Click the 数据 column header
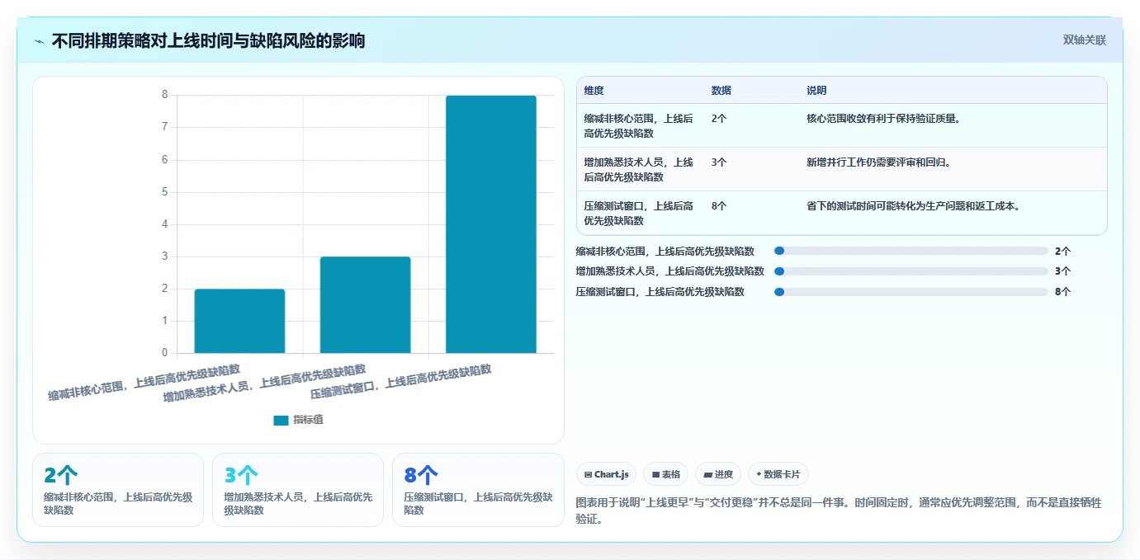 (721, 91)
